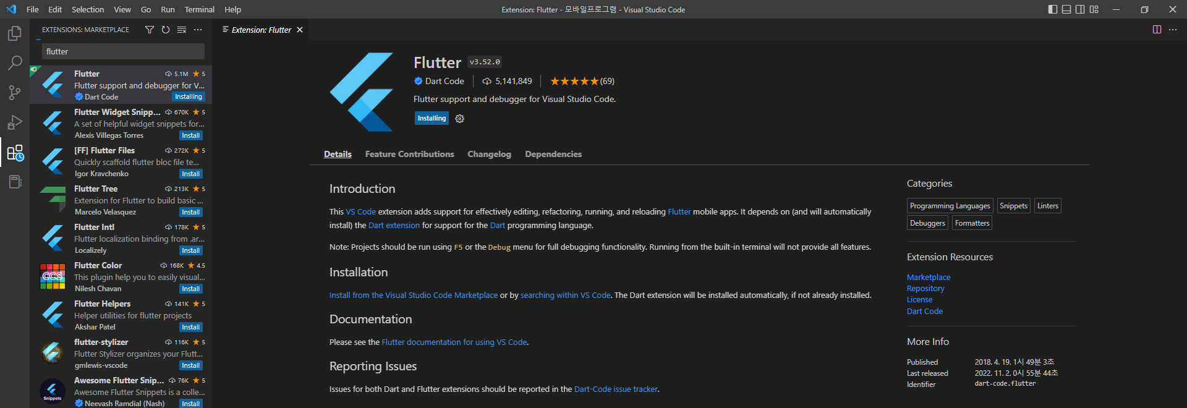Open the VS Code link in Introduction
The image size is (1187, 408).
360,211
